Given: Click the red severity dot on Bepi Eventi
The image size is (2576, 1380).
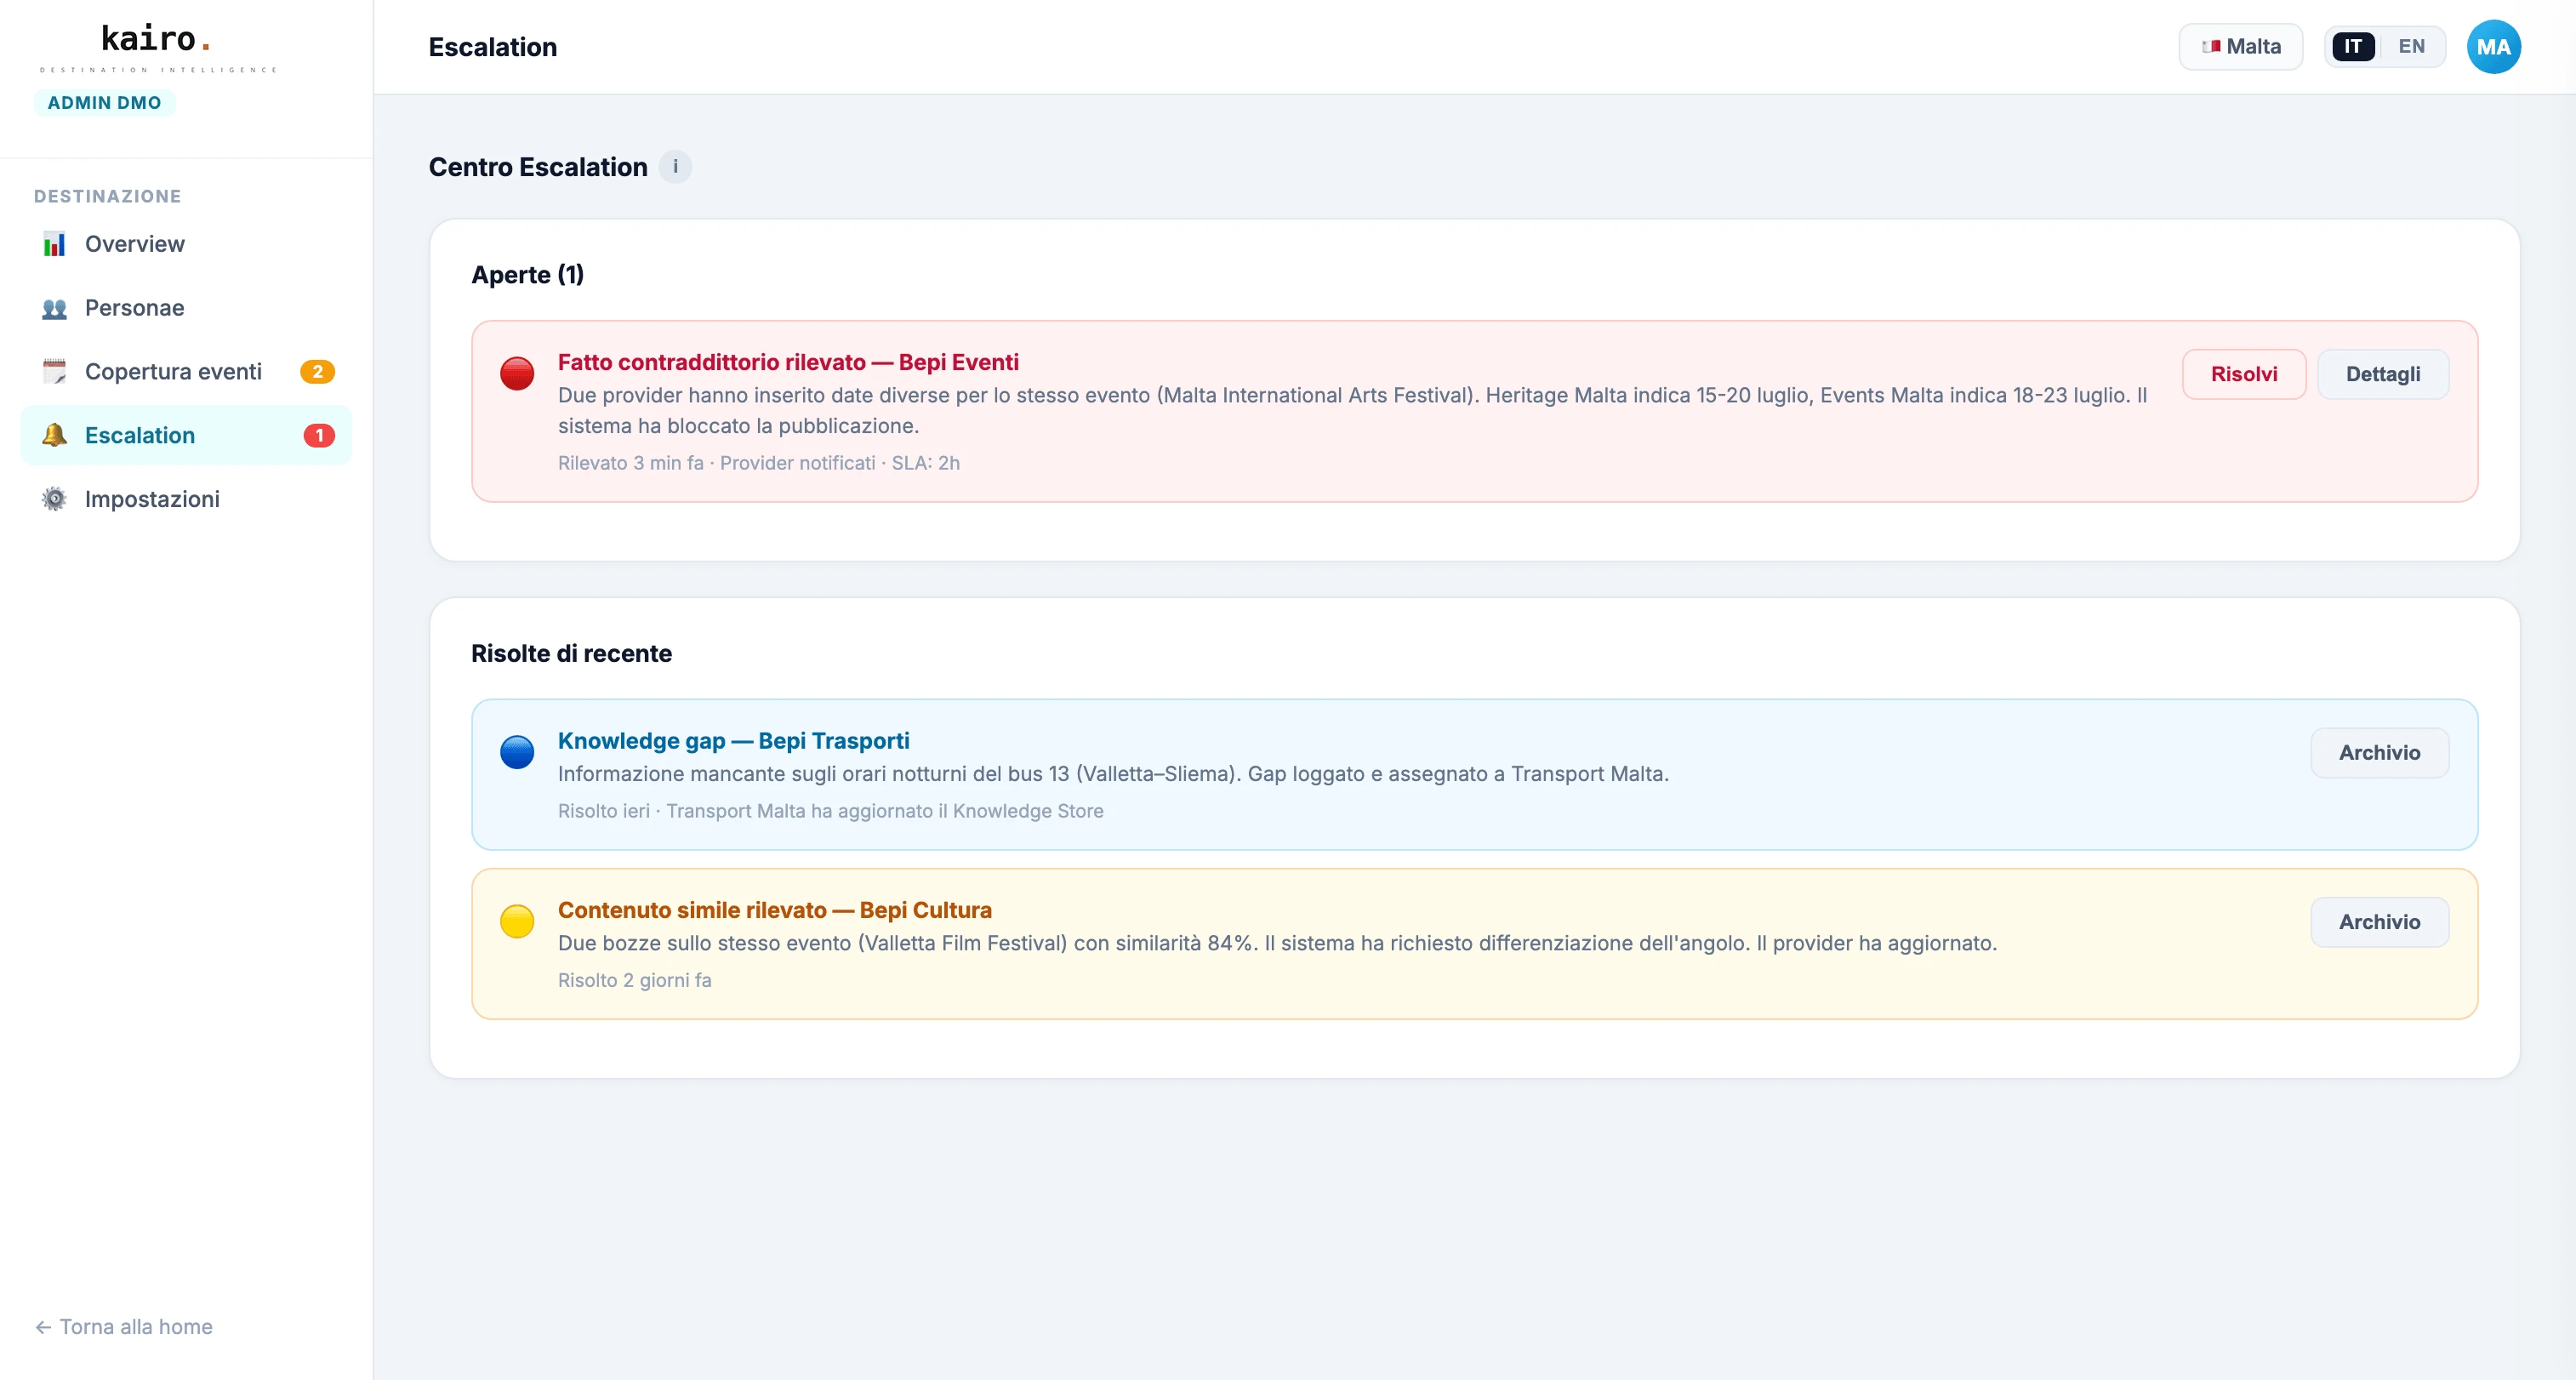Looking at the screenshot, I should click(x=517, y=373).
